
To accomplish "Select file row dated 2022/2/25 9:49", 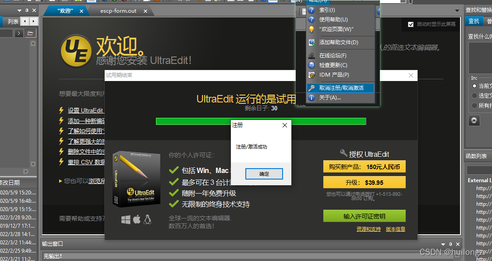I will pyautogui.click(x=18, y=250).
